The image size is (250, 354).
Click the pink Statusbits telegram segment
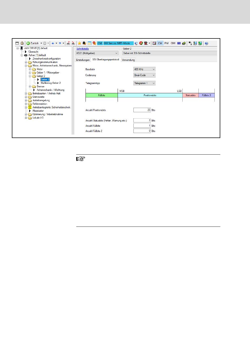click(x=191, y=95)
